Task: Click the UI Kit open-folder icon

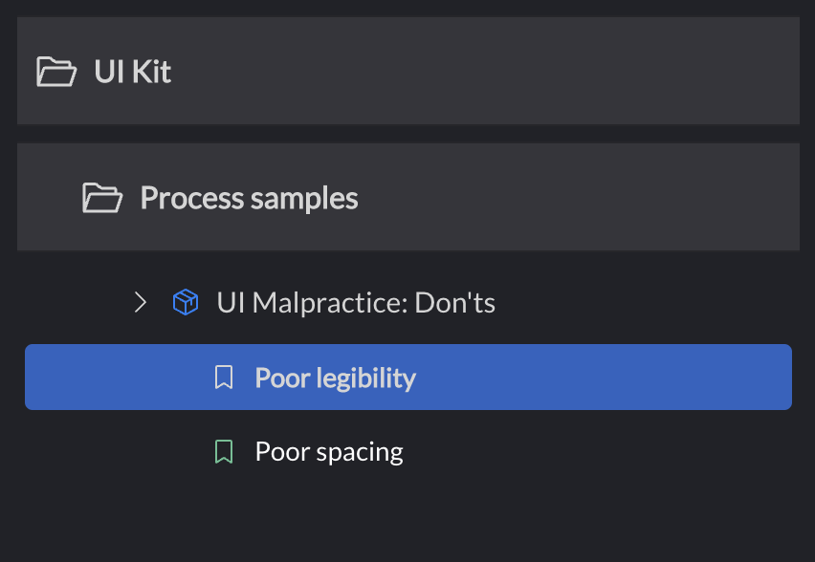Action: point(56,71)
